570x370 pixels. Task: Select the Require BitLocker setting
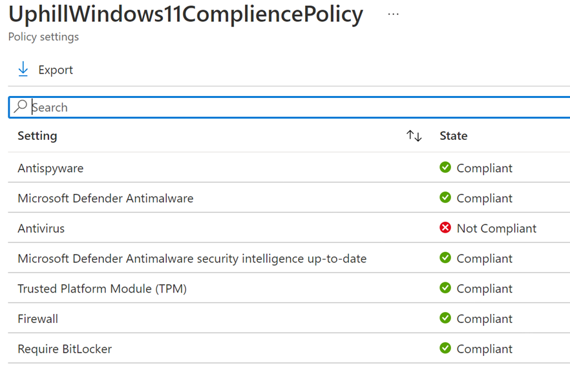[65, 349]
